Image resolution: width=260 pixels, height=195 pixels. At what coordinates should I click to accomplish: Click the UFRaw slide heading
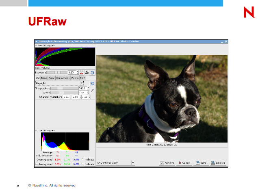pyautogui.click(x=48, y=22)
